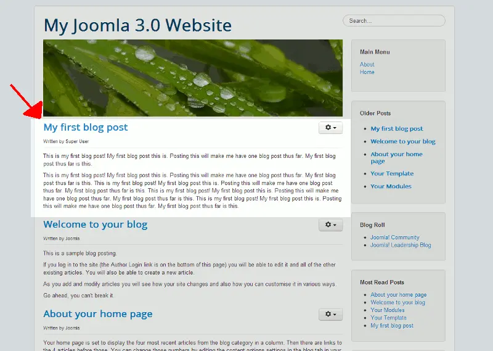The image size is (493, 351).
Task: Visit Joomla! Community in Blog Roll
Action: [x=394, y=237]
